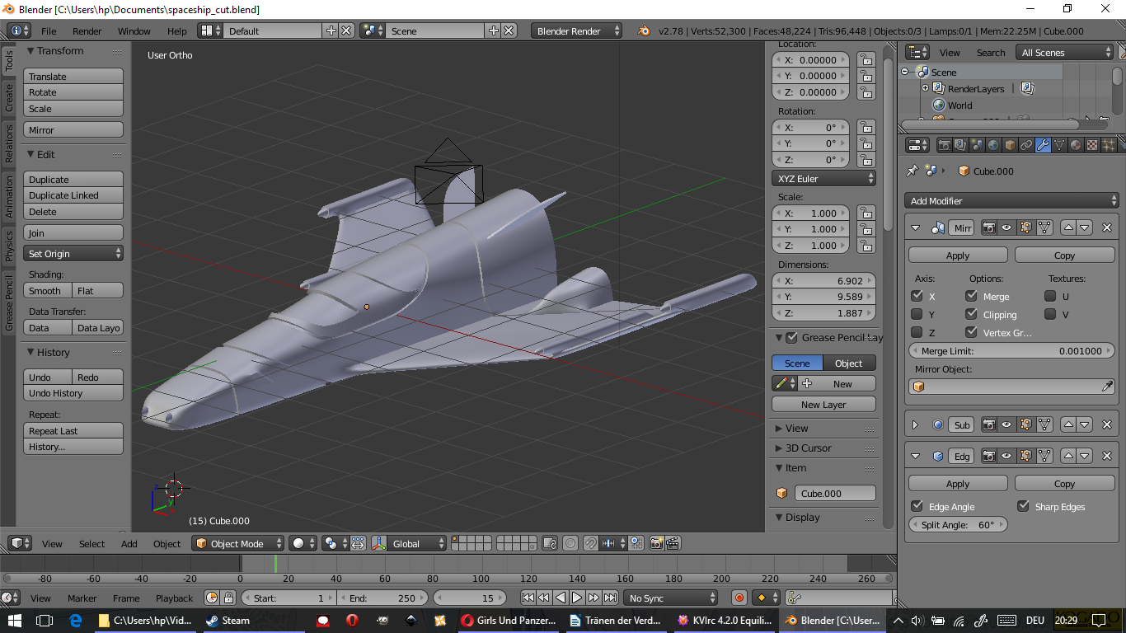The image size is (1126, 633).
Task: Remove the Mirror modifier with its X icon
Action: (x=1107, y=227)
